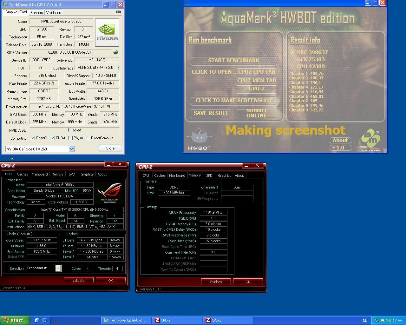Viewport: 406px width, 325px height.
Task: Click the last CPU-Z taskbar button
Action: 228,320
